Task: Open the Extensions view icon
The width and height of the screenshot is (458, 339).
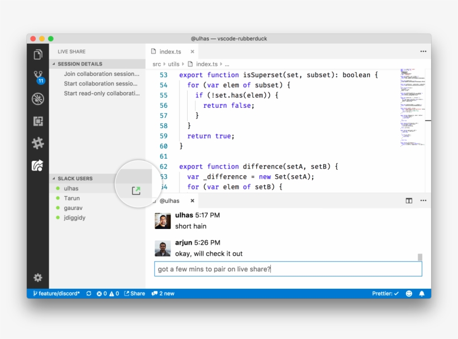Action: (38, 121)
